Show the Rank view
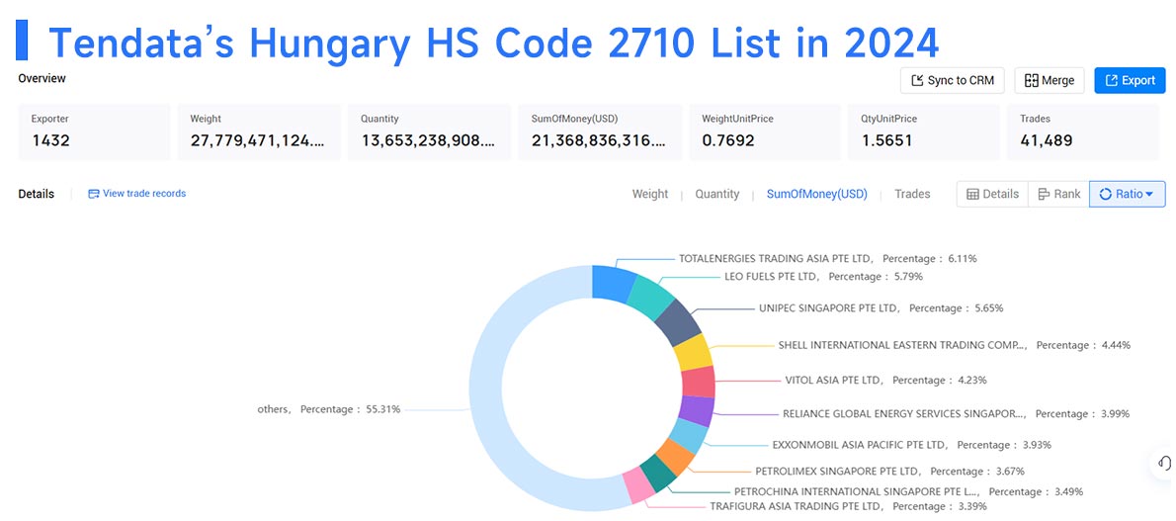 [1058, 194]
